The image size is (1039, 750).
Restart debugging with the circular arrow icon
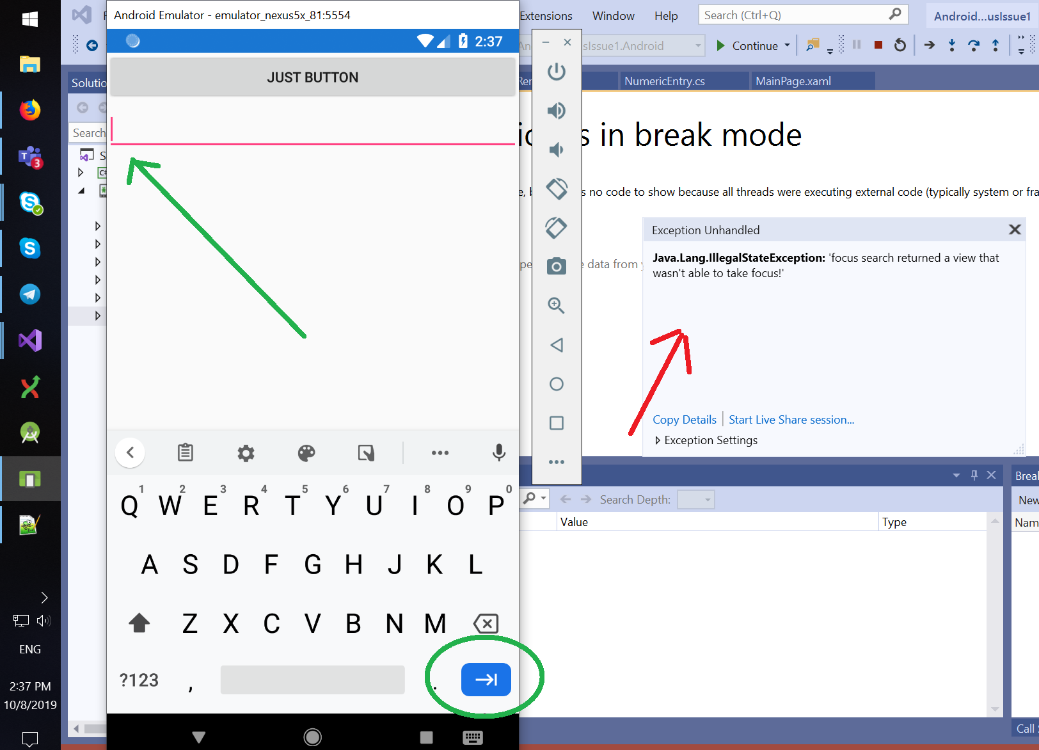900,45
